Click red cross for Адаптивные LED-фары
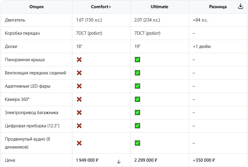Image resolution: width=248 pixels, height=167 pixels. (79, 86)
